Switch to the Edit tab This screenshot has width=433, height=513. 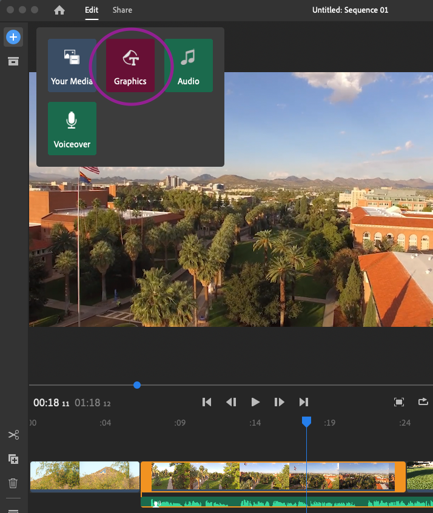[92, 10]
